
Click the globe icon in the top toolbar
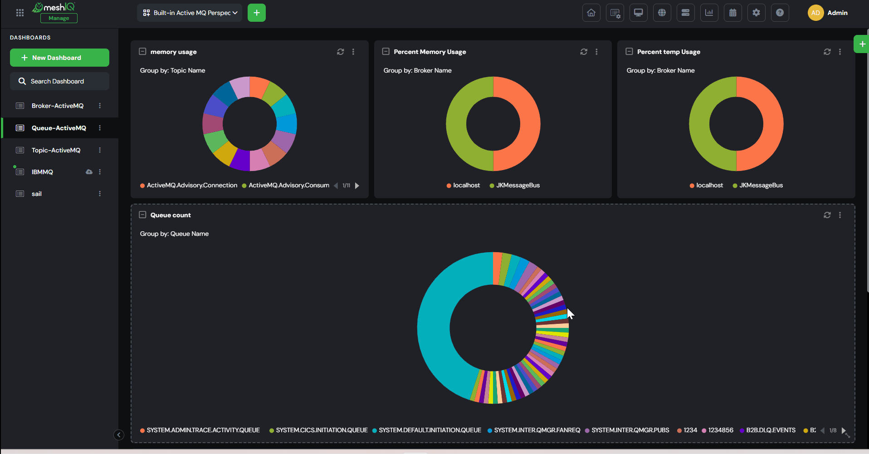[x=662, y=13]
